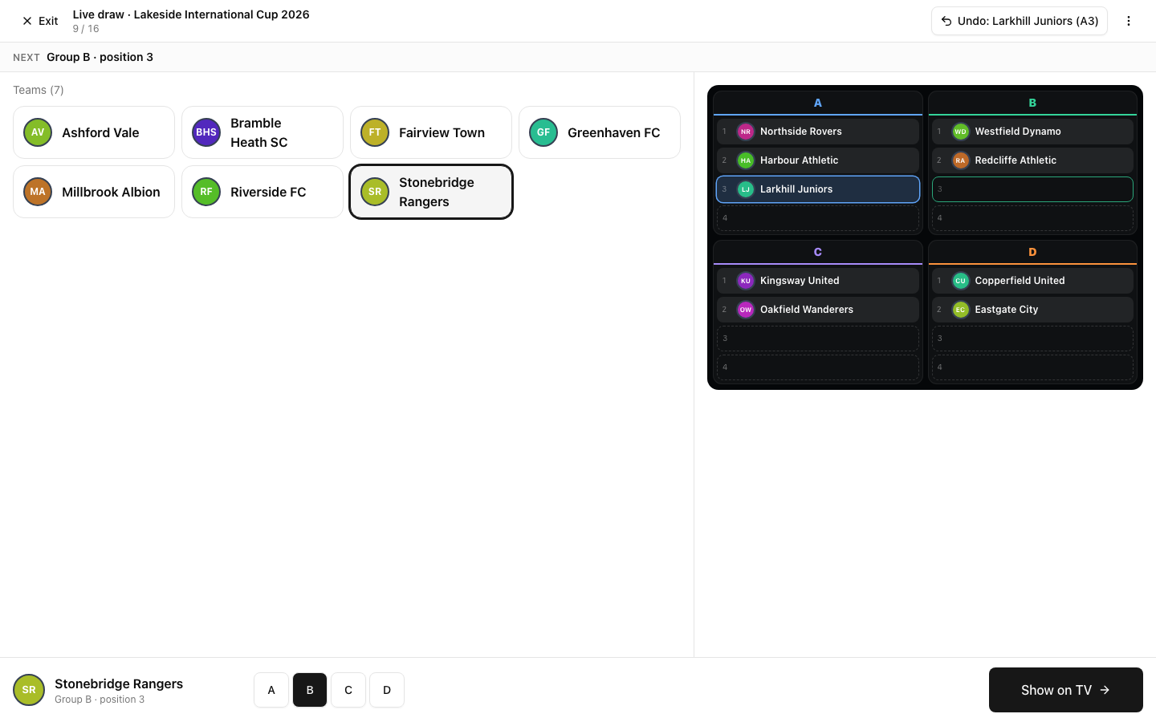Image resolution: width=1156 pixels, height=722 pixels.
Task: Click the RA badge beside Redcliffe Athletic
Action: click(x=960, y=160)
